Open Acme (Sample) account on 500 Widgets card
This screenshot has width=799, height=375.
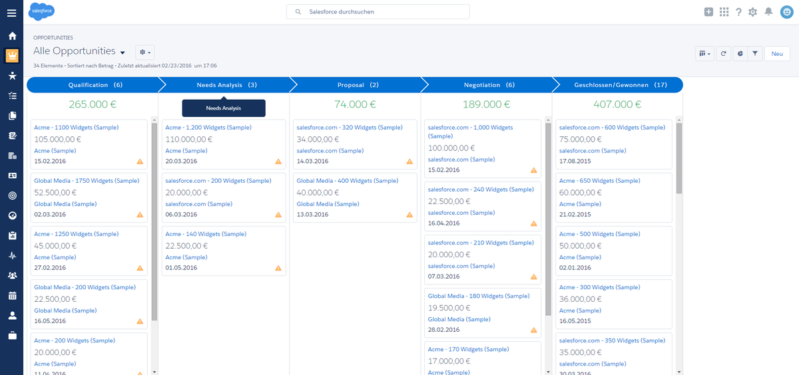tap(580, 257)
